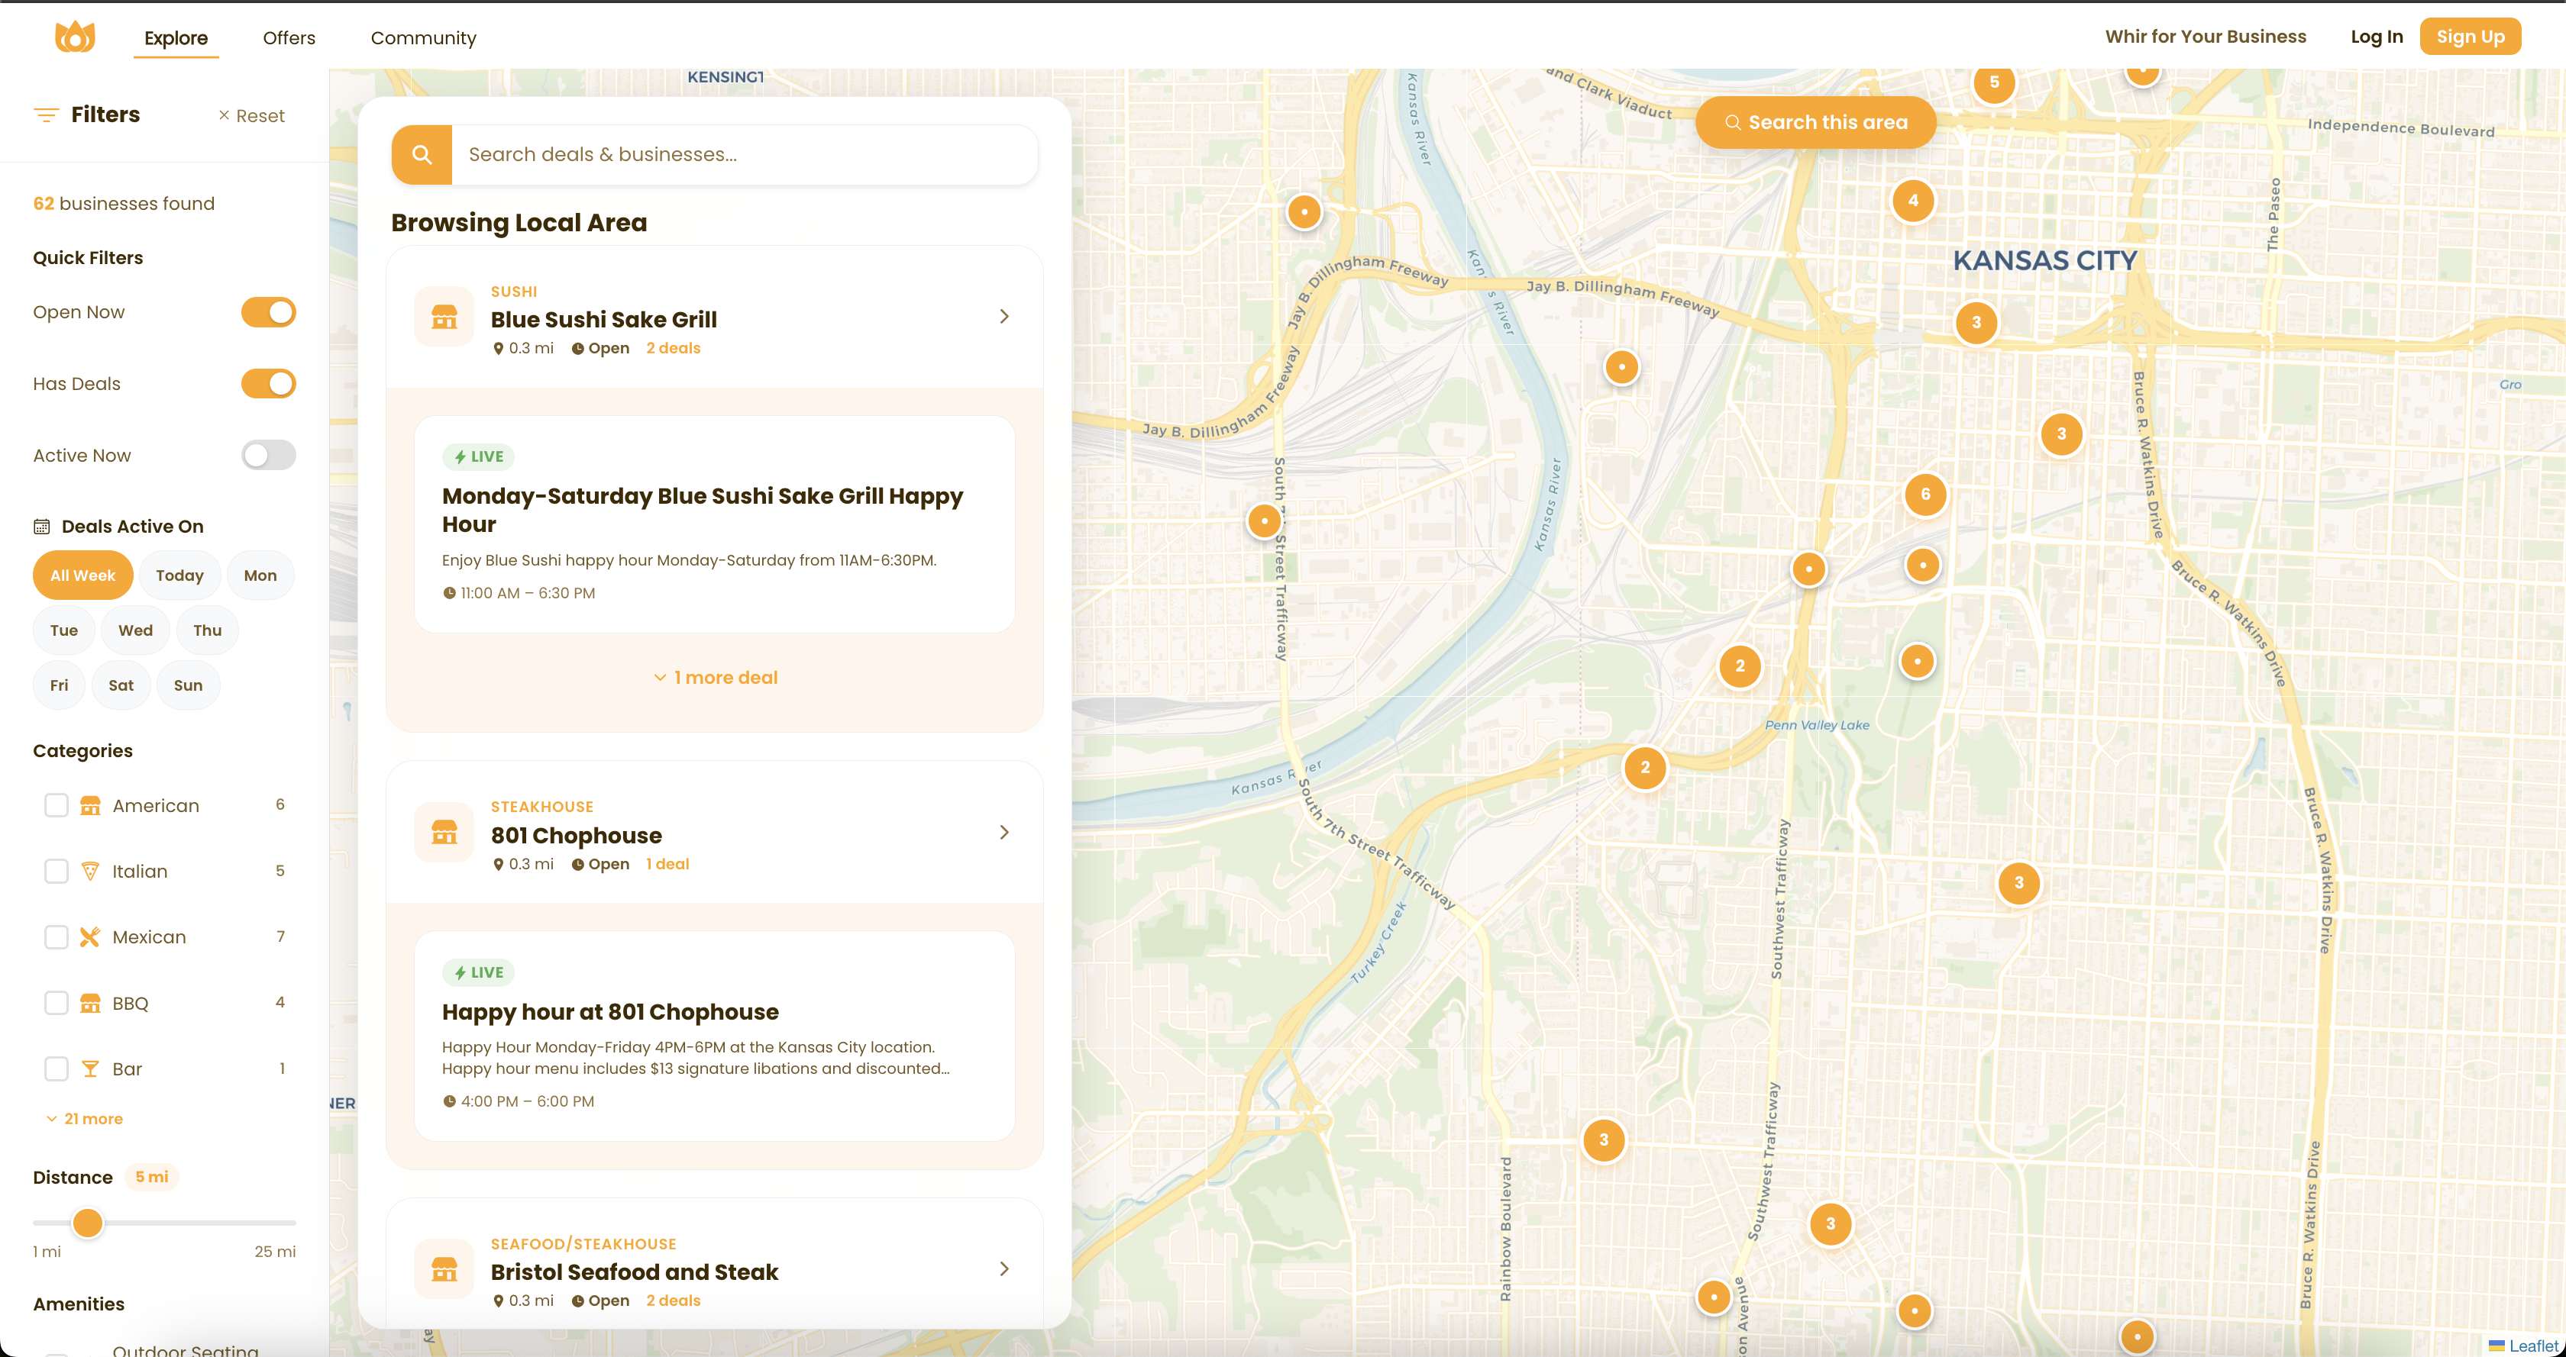This screenshot has height=1357, width=2566.
Task: Click the cluster marker 2 near South 7th Street Trafficway
Action: pos(1646,768)
